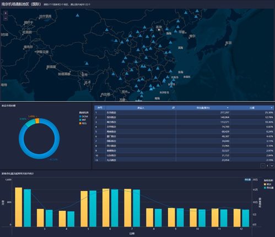Click the westernmost triangle airport marker
The image size is (275, 237).
(78, 15)
